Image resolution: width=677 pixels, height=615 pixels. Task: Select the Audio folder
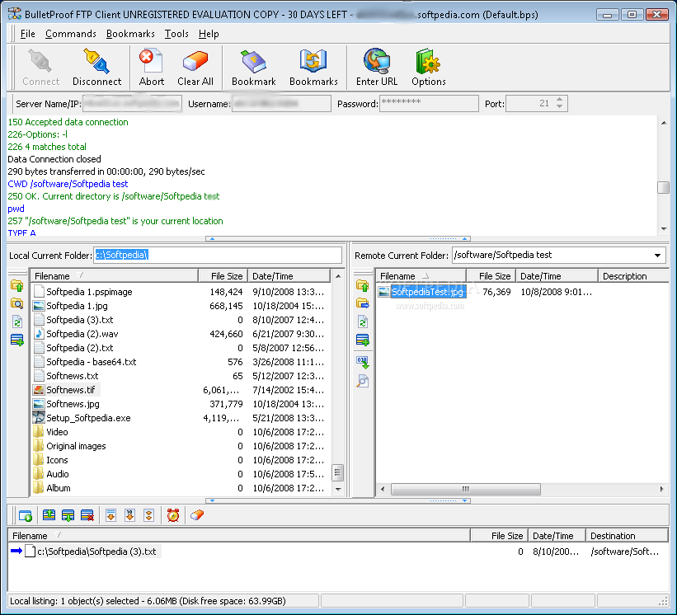(x=58, y=474)
